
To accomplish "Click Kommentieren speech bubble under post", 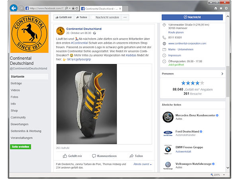I will pos(104,156).
